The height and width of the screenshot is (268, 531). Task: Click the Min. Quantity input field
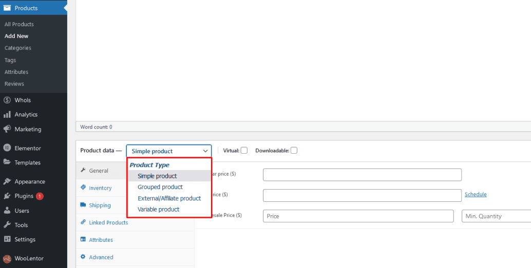click(x=497, y=216)
